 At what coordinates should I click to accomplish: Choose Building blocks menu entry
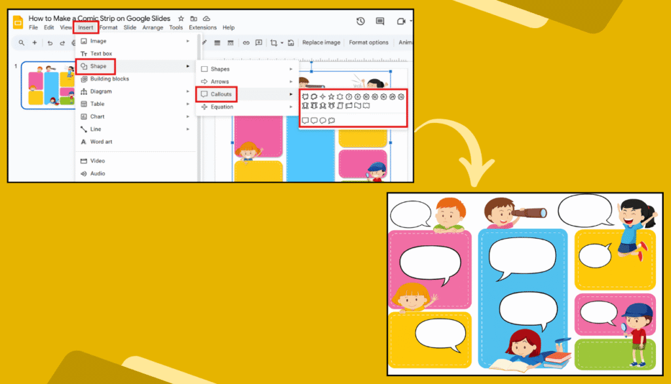(136, 79)
